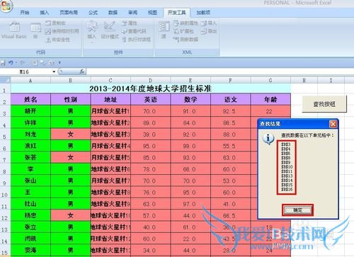The image size is (354, 257).
Task: Click 确定 in the 查找结果 dialog
Action: (x=297, y=210)
